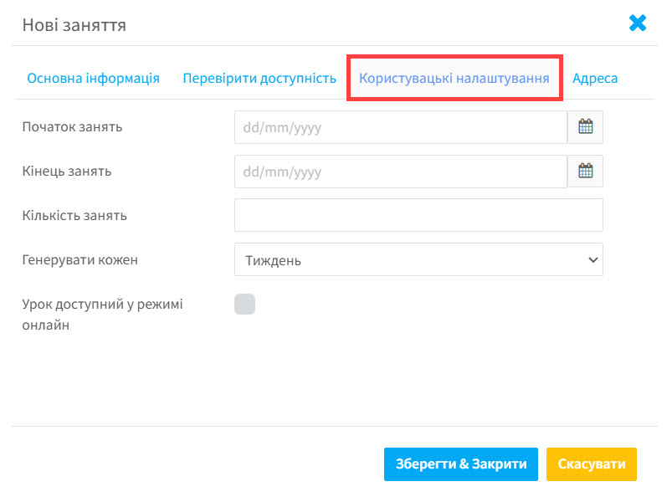Viewport: 672px width, 502px height.
Task: Select the Користувацькі налаштування tab
Action: click(454, 79)
